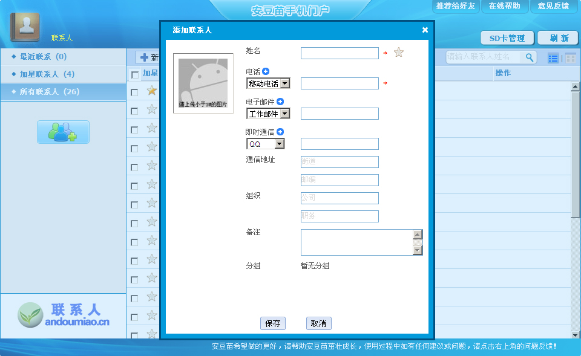Click the 邮编 postal code field
Image resolution: width=581 pixels, height=356 pixels.
pyautogui.click(x=340, y=180)
